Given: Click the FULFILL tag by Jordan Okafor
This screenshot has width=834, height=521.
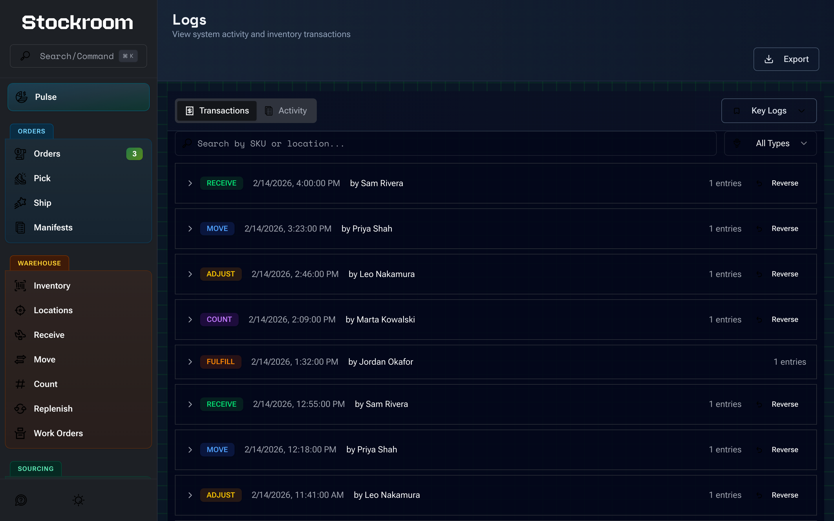Looking at the screenshot, I should 221,362.
